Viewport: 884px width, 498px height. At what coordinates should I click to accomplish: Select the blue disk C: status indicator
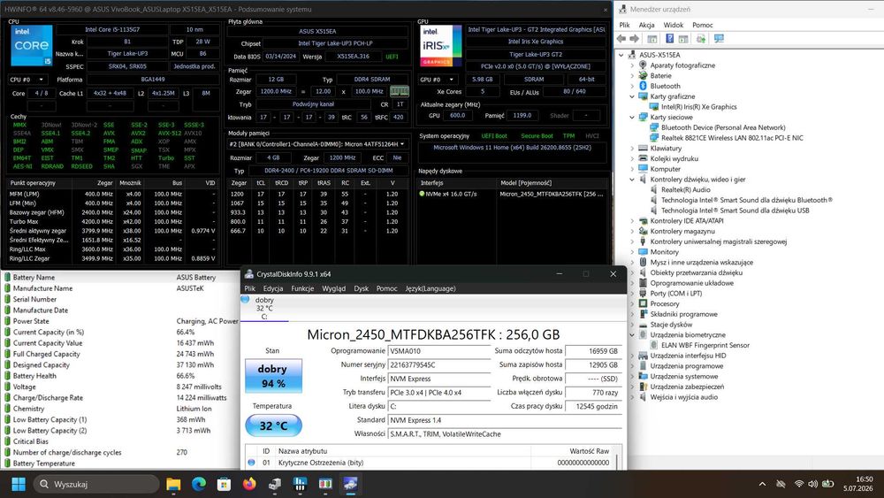pos(245,300)
